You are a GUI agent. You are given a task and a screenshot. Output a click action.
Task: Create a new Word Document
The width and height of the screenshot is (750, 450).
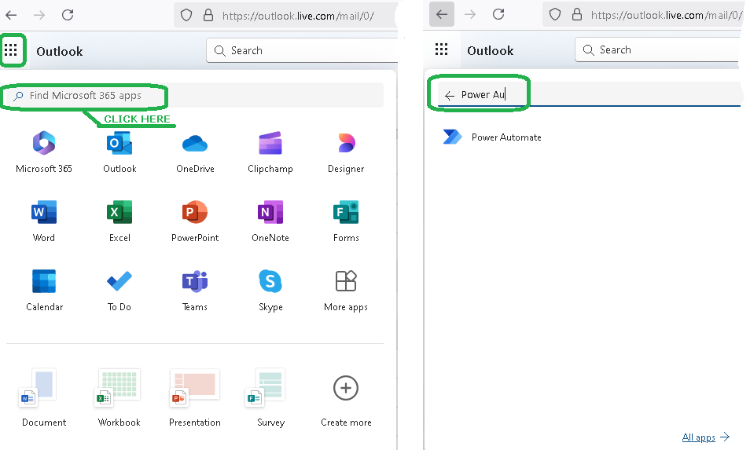(44, 397)
